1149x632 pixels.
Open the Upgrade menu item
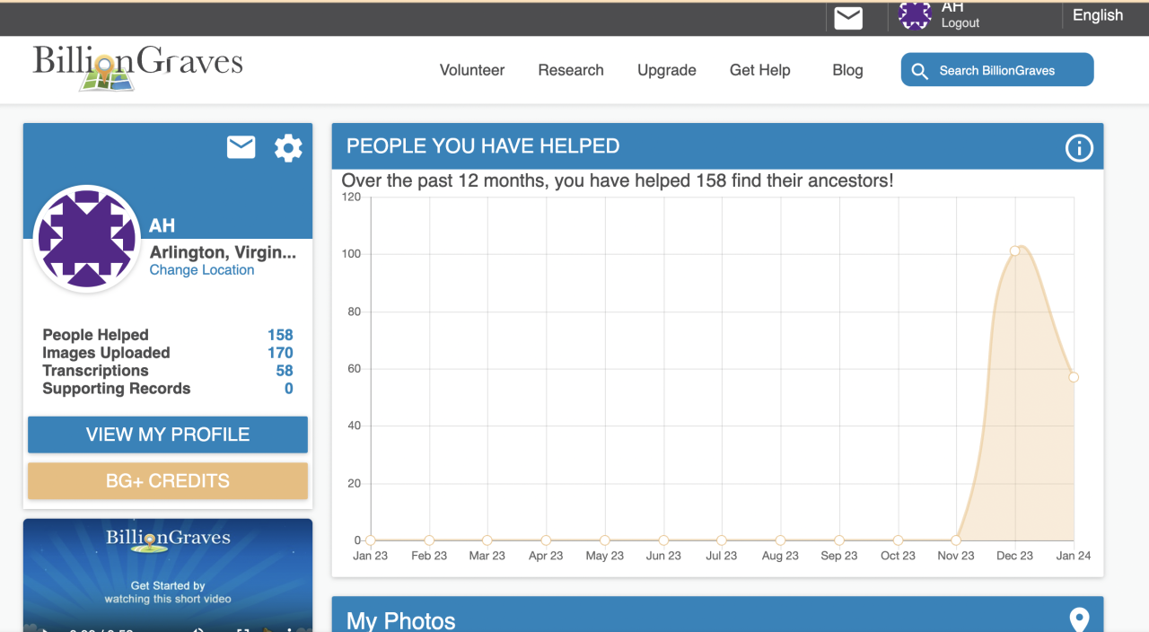tap(667, 70)
